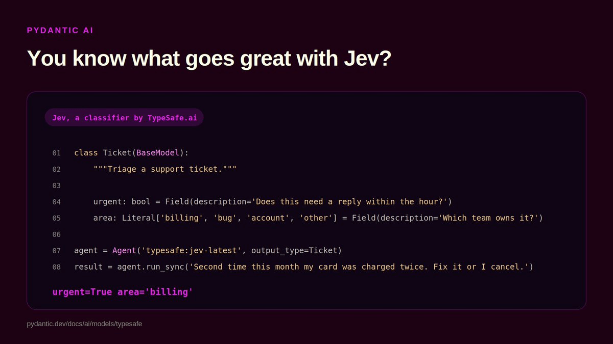613x344 pixels.
Task: Click line number 07 in the gutter
Action: pos(56,251)
